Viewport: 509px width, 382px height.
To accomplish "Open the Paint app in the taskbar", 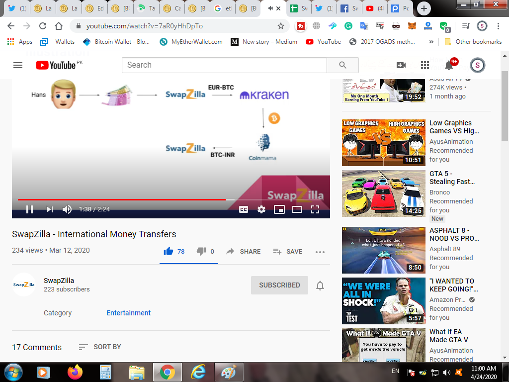I will [x=229, y=372].
